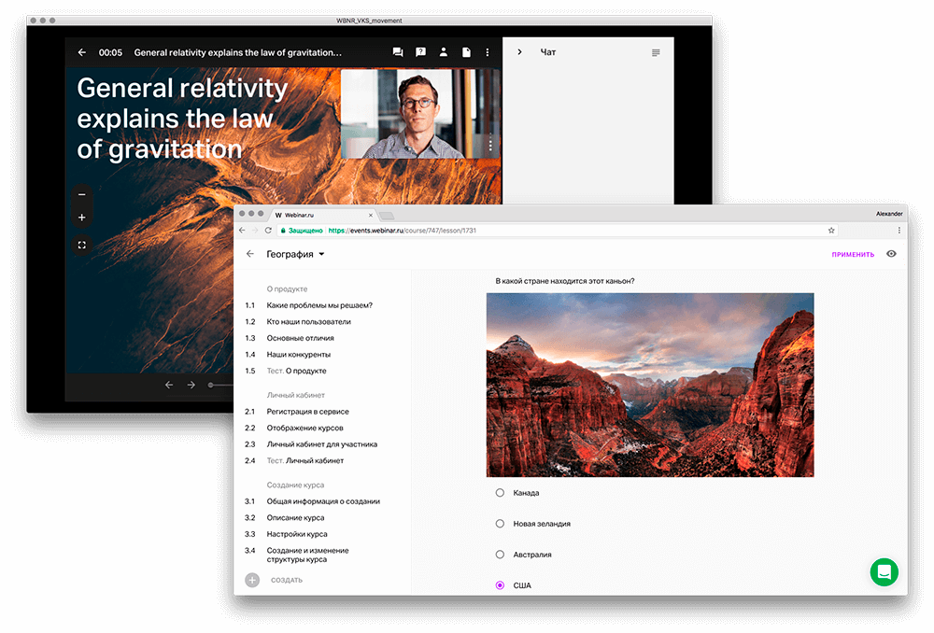Open lesson 1.2 Кто наши пользователи
The height and width of the screenshot is (633, 934).
point(308,322)
